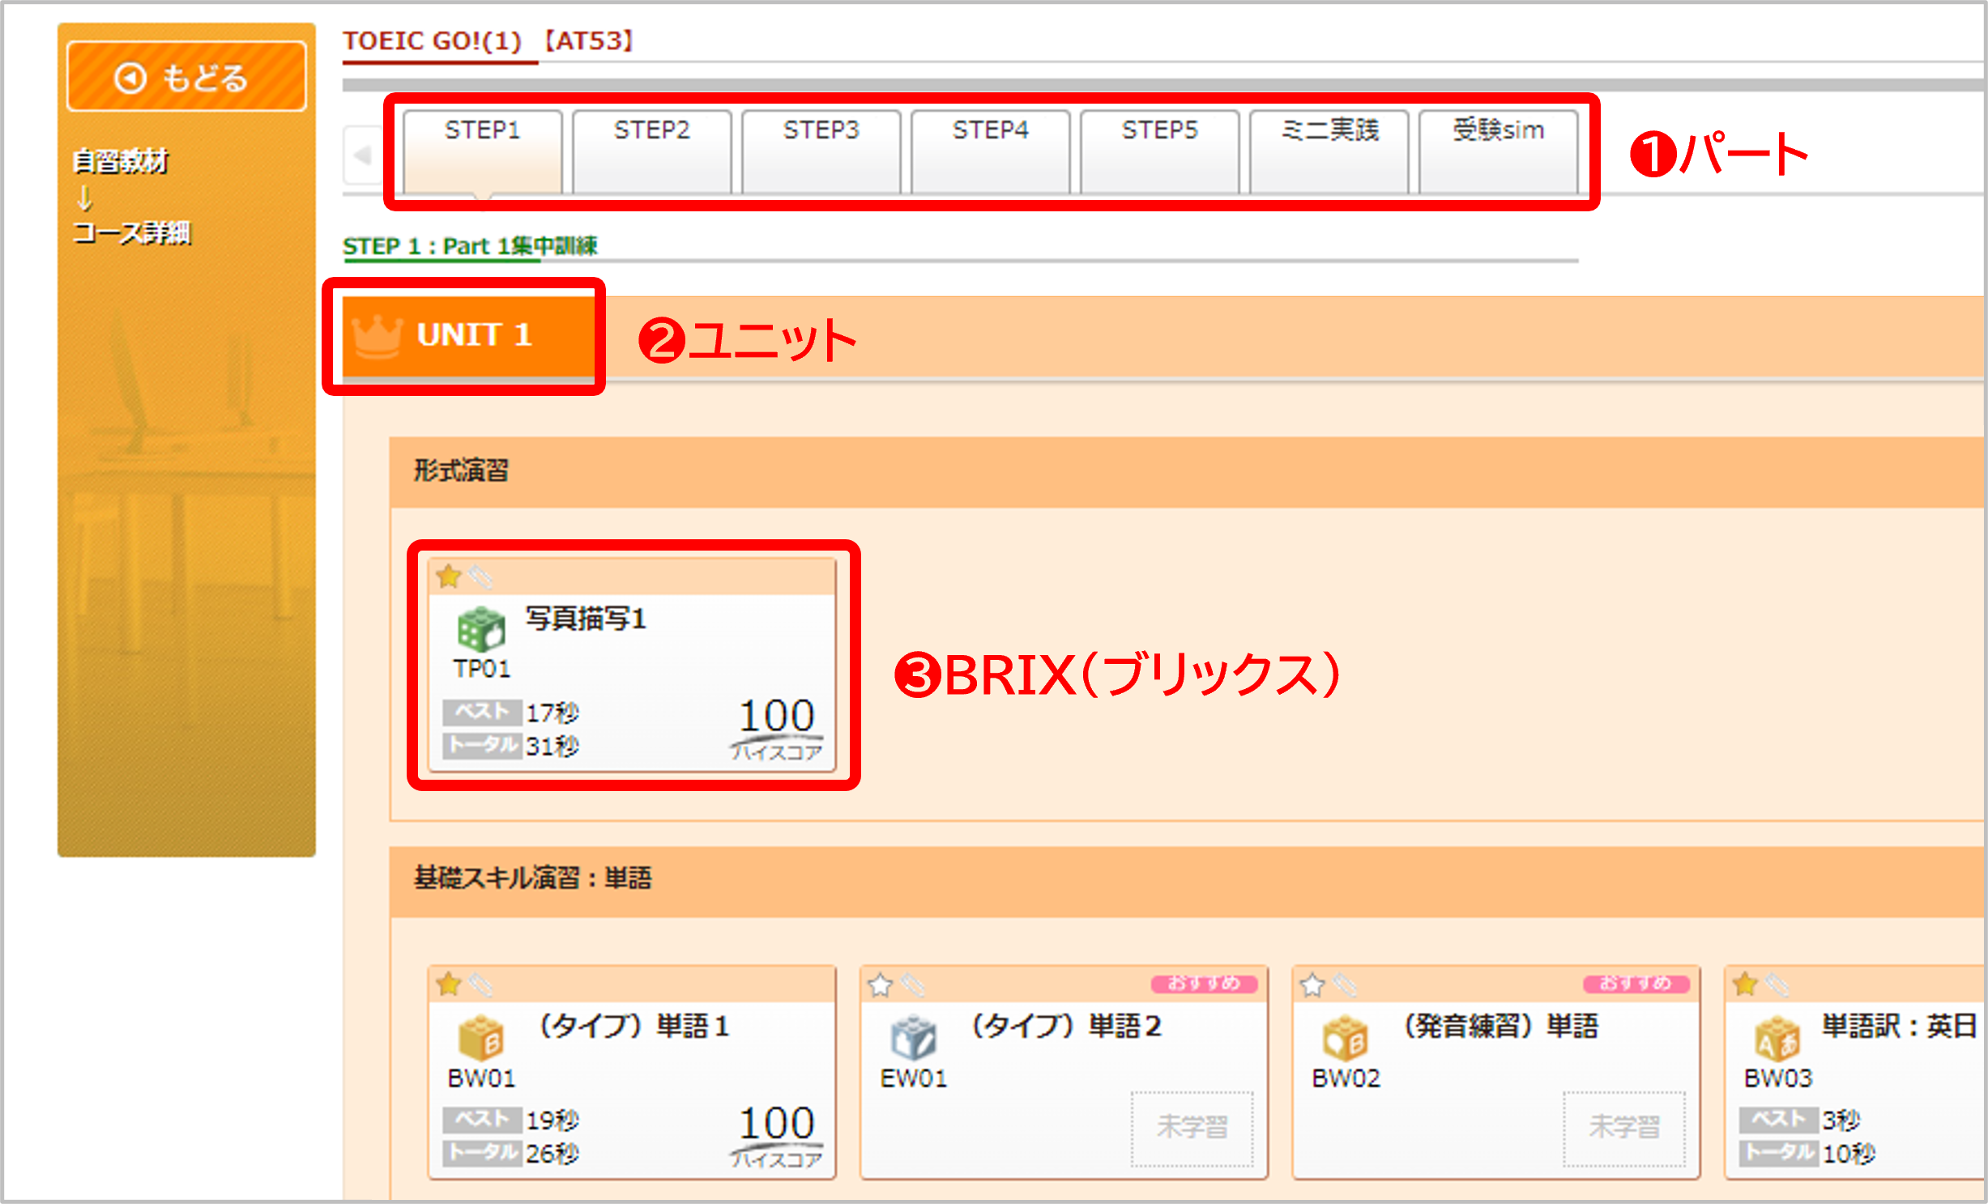Click the crown icon on UNIT 1
Image resolution: width=1988 pixels, height=1204 pixels.
(x=377, y=335)
